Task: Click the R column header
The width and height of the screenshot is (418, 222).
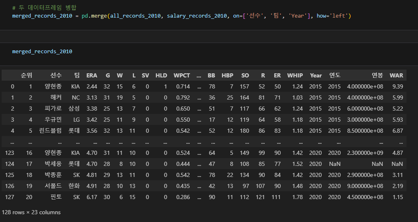Action: tap(263, 75)
